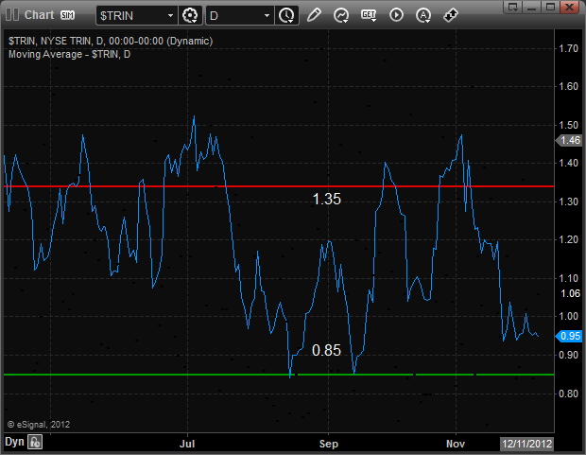Screen dimensions: 586x455
Task: Click the Chart title text
Action: click(x=40, y=15)
